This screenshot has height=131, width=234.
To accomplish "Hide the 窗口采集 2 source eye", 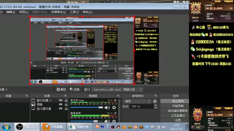I will pos(61,100).
